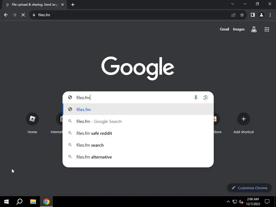Open the taskbar clock and date
Image resolution: width=276 pixels, height=207 pixels.
(x=253, y=202)
